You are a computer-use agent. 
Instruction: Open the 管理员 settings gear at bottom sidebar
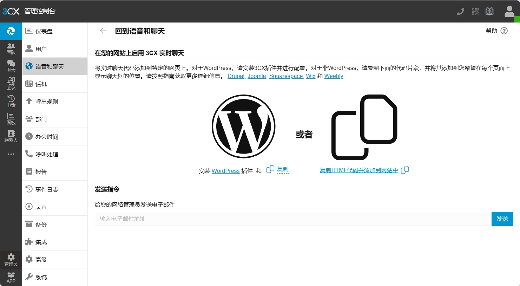click(x=11, y=259)
